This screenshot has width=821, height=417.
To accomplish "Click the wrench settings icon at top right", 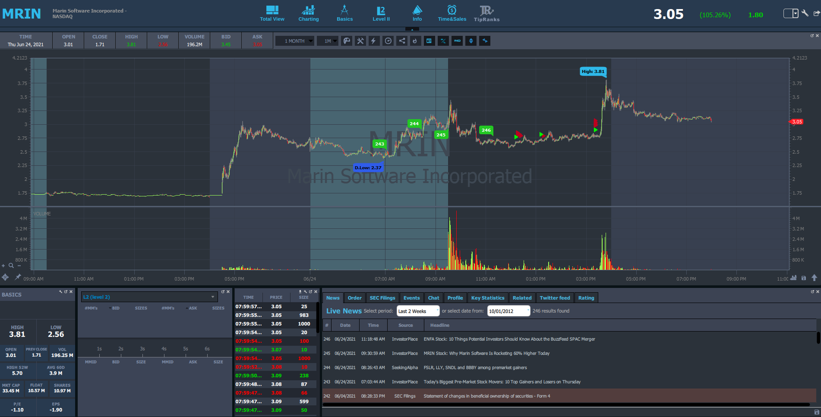I will tap(805, 13).
